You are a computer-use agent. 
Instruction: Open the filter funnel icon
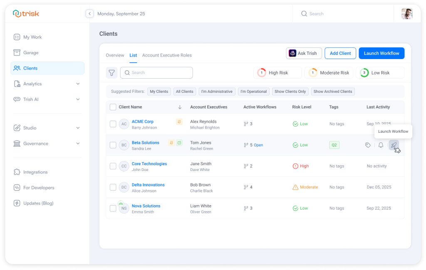click(x=111, y=72)
